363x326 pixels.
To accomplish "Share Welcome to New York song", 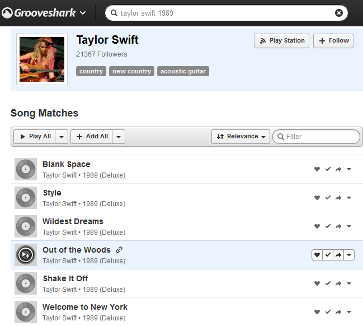I will click(x=338, y=312).
